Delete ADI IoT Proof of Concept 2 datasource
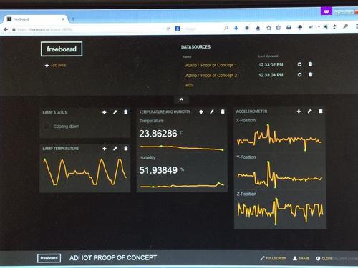The width and height of the screenshot is (358, 268). coord(311,74)
